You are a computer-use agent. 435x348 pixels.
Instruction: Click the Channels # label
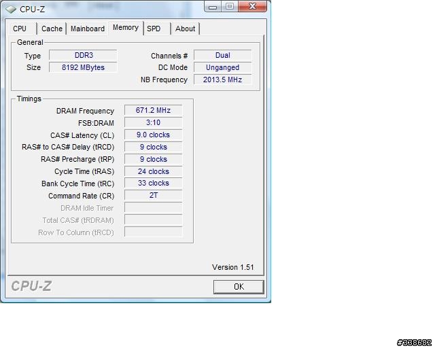169,56
